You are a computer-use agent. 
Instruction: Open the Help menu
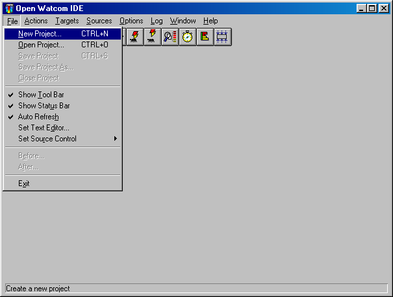pyautogui.click(x=210, y=21)
